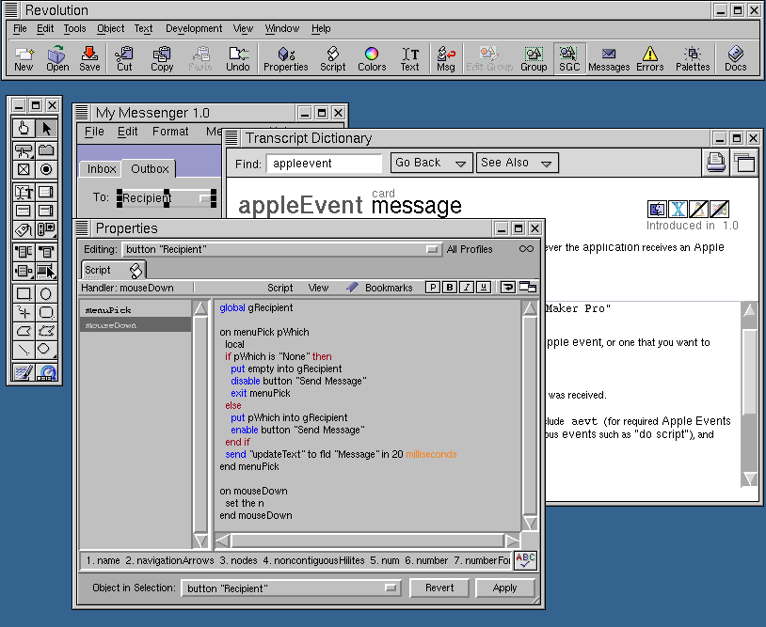This screenshot has width=766, height=627.
Task: Switch to the Inbox tab
Action: 101,169
